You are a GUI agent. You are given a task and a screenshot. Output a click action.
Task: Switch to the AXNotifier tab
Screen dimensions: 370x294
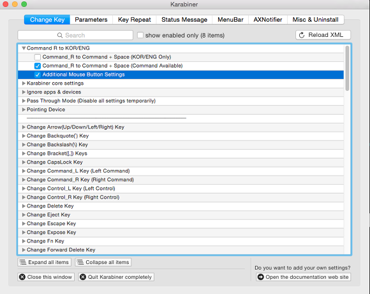pyautogui.click(x=268, y=20)
